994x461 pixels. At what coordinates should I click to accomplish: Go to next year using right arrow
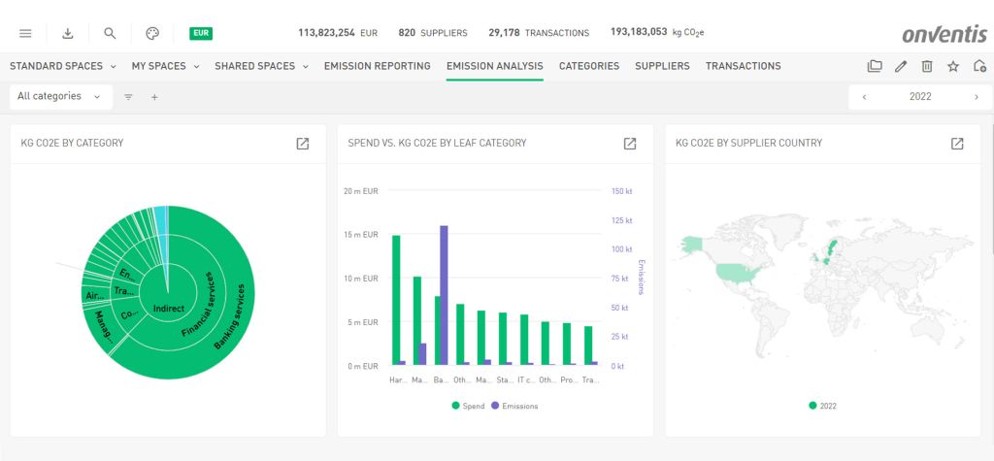(976, 97)
